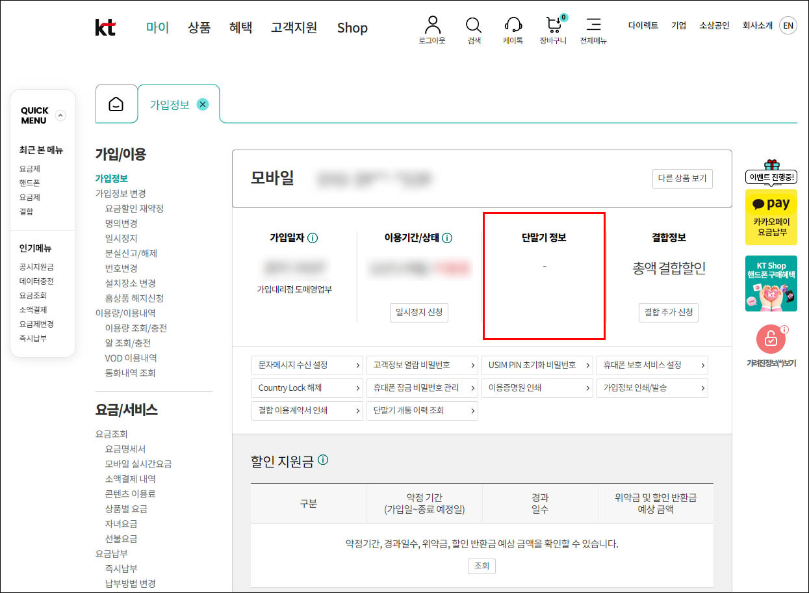The height and width of the screenshot is (593, 809).
Task: Go home via the house tab icon
Action: [x=116, y=103]
